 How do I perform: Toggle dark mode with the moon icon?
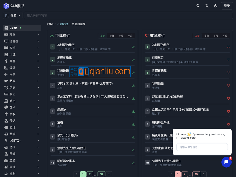pos(215,6)
